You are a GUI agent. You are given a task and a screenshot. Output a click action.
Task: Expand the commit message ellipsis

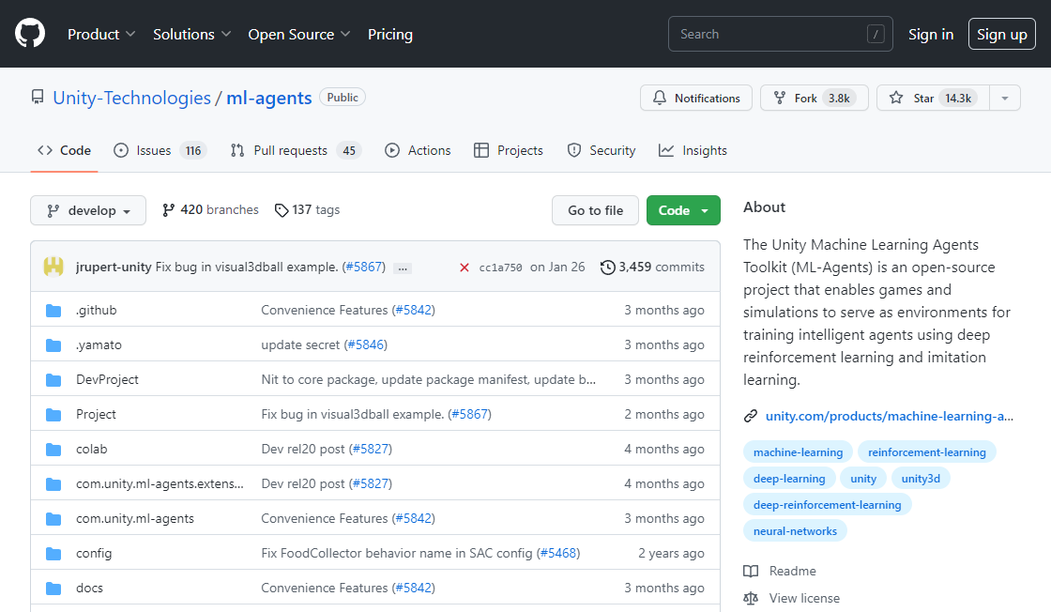(404, 268)
